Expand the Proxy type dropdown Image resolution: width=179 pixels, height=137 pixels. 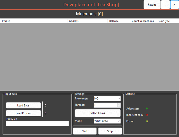[x=107, y=98]
